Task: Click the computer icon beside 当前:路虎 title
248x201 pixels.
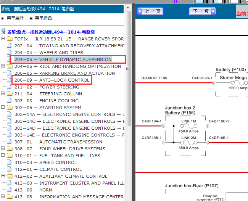Action: [x=3, y=32]
